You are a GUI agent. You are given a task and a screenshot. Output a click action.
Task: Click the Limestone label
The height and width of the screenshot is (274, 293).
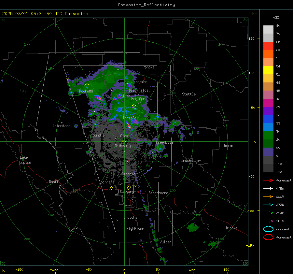pos(62,126)
